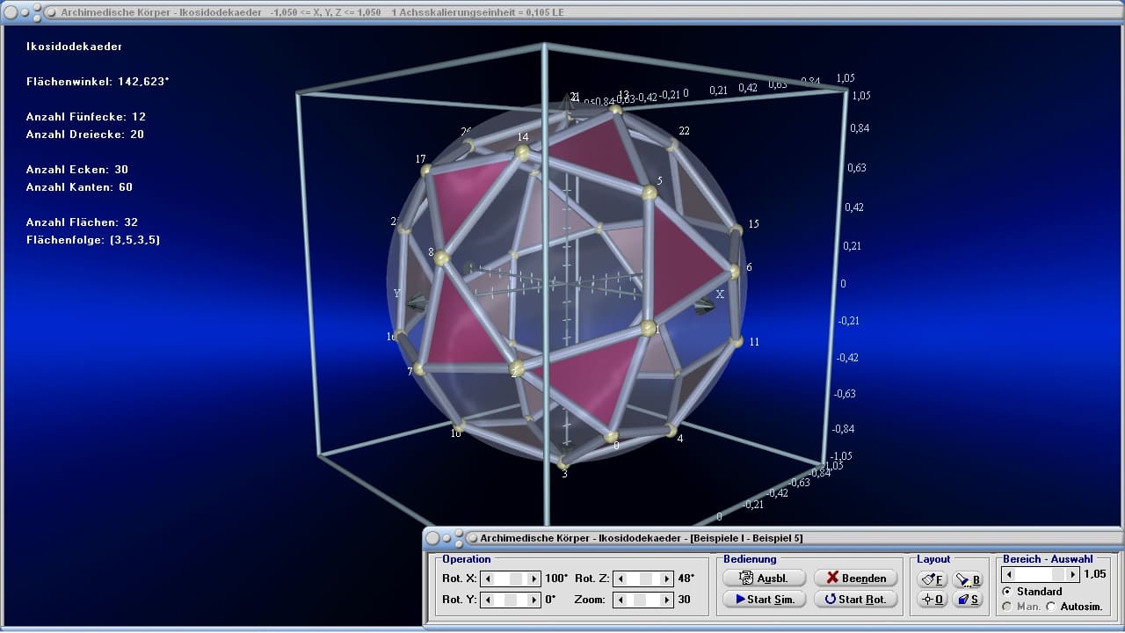Click the 'Anzahl Ecken: 30' text
The image size is (1125, 633).
(x=77, y=169)
